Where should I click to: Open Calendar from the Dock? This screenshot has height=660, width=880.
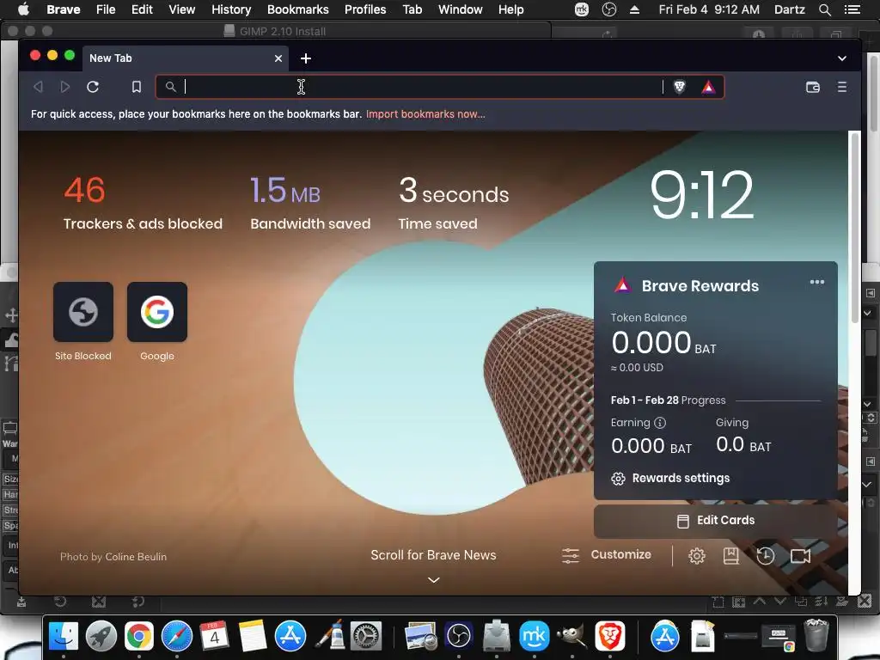pyautogui.click(x=214, y=636)
